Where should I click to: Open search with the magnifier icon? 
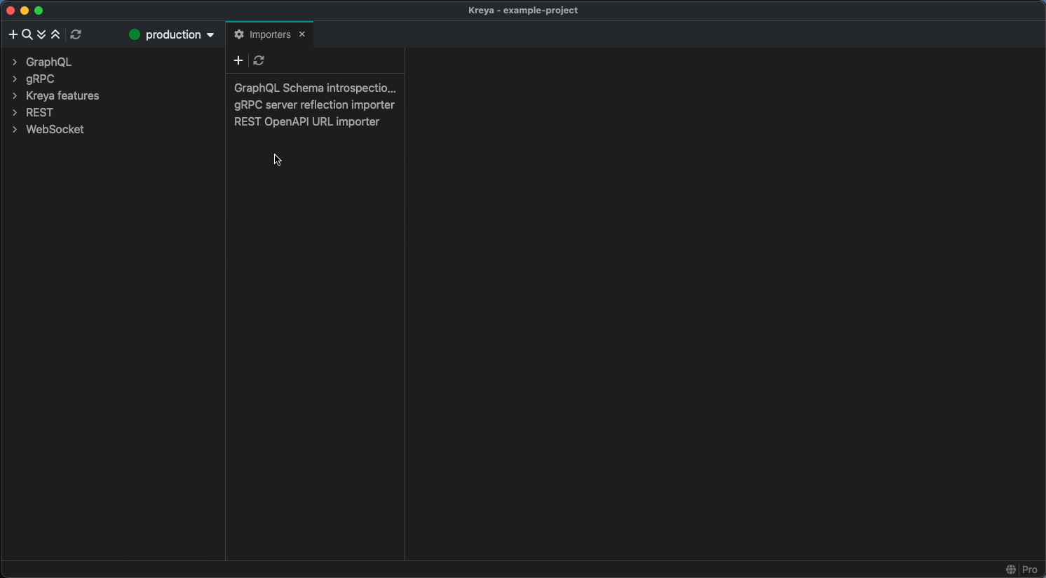[27, 35]
